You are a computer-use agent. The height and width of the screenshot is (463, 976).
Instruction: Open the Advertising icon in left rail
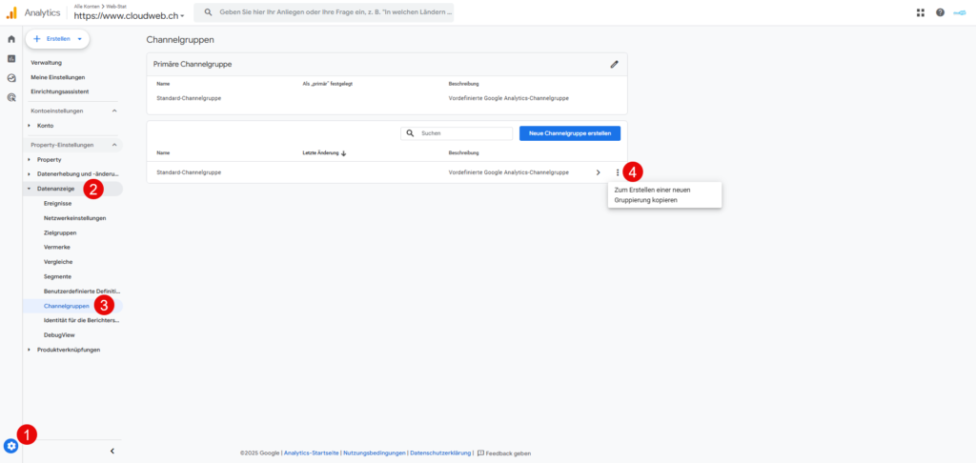[11, 97]
